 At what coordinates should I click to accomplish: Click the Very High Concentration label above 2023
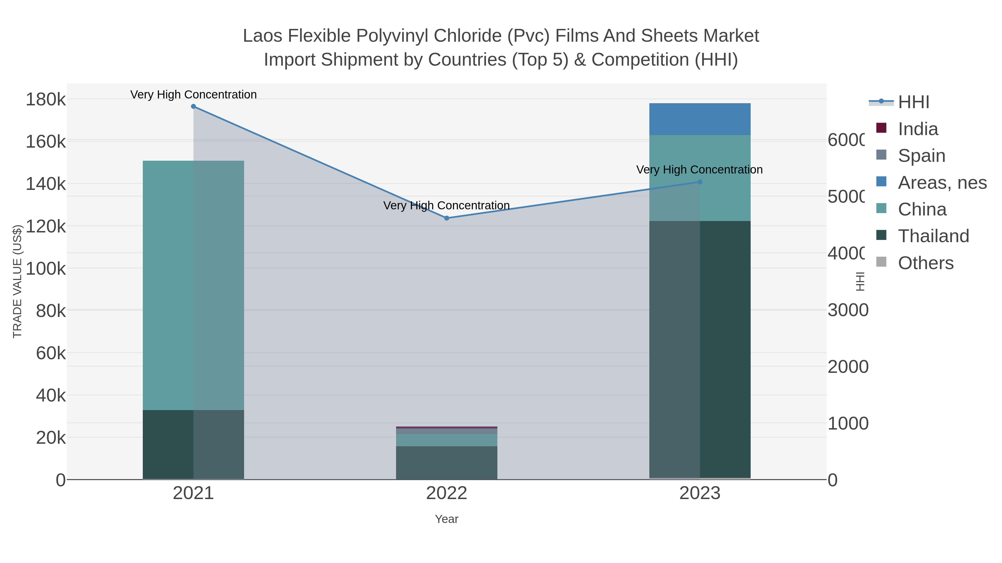coord(699,169)
